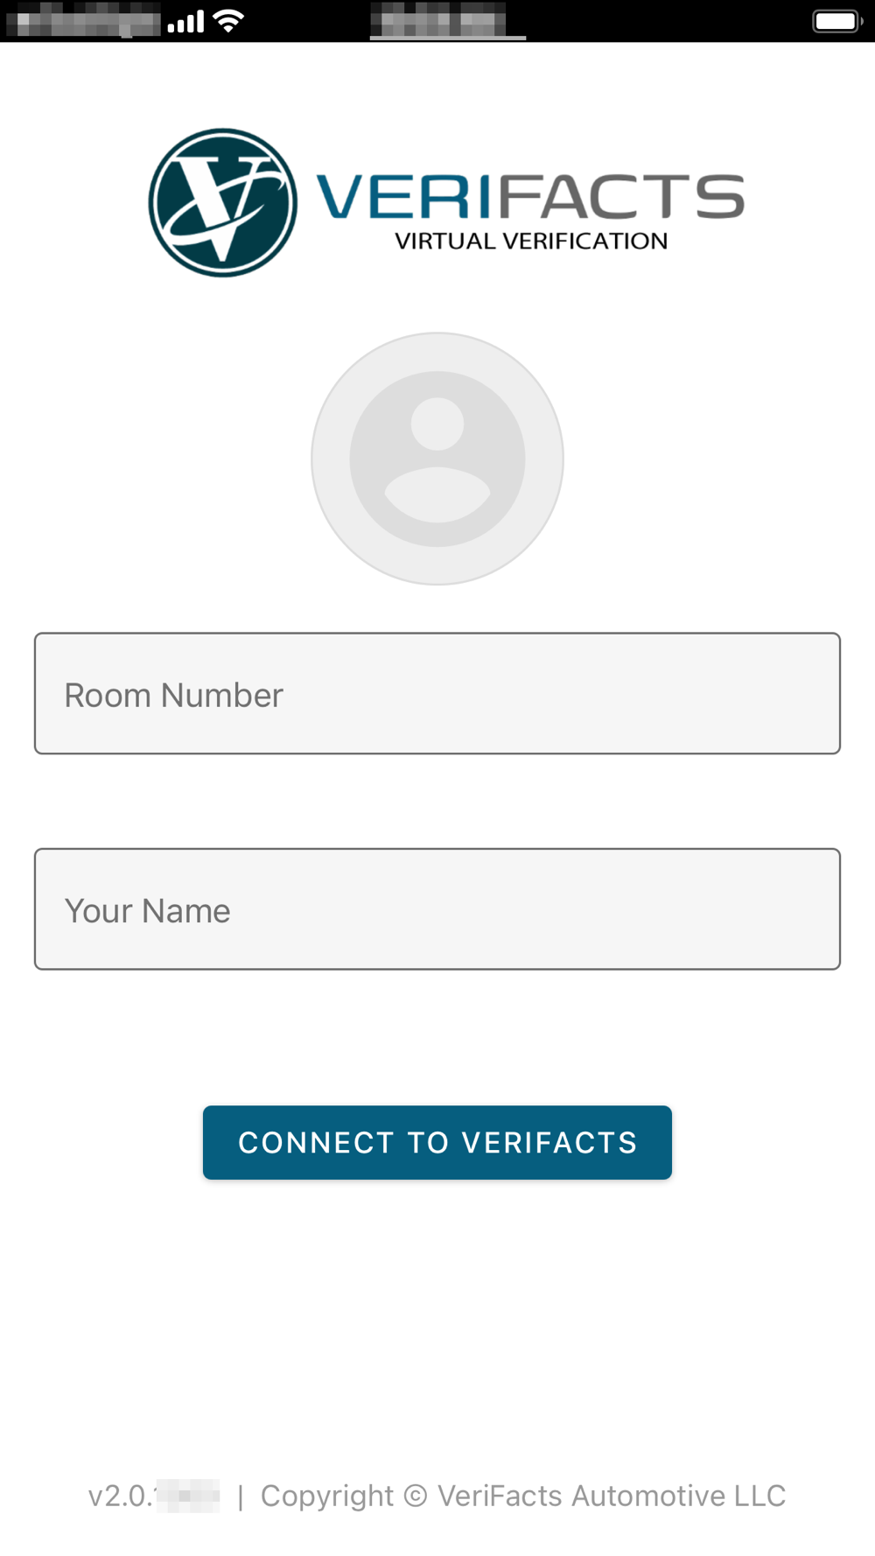The width and height of the screenshot is (875, 1556).
Task: Focus the Room Number input field
Action: click(x=437, y=693)
